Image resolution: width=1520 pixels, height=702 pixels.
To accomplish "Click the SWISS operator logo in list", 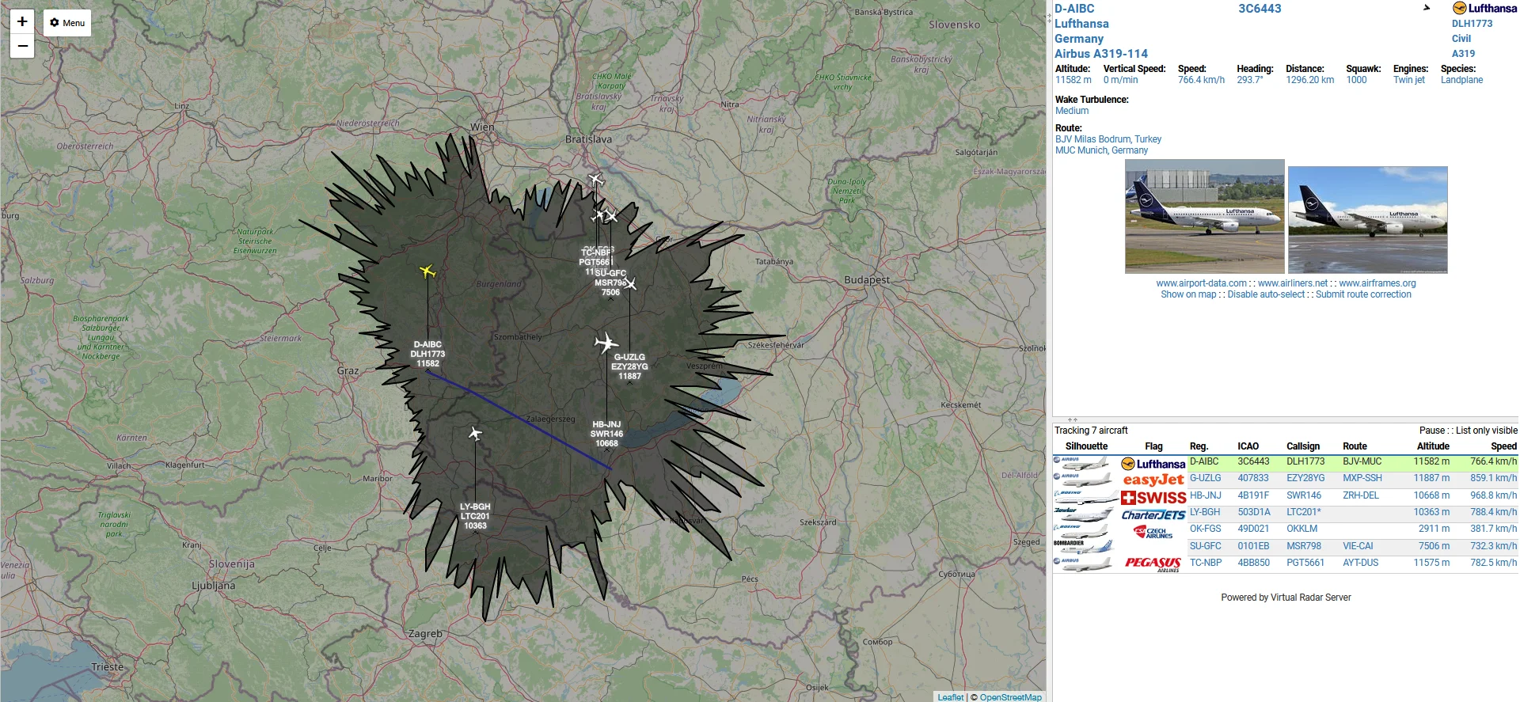I will 1153,497.
